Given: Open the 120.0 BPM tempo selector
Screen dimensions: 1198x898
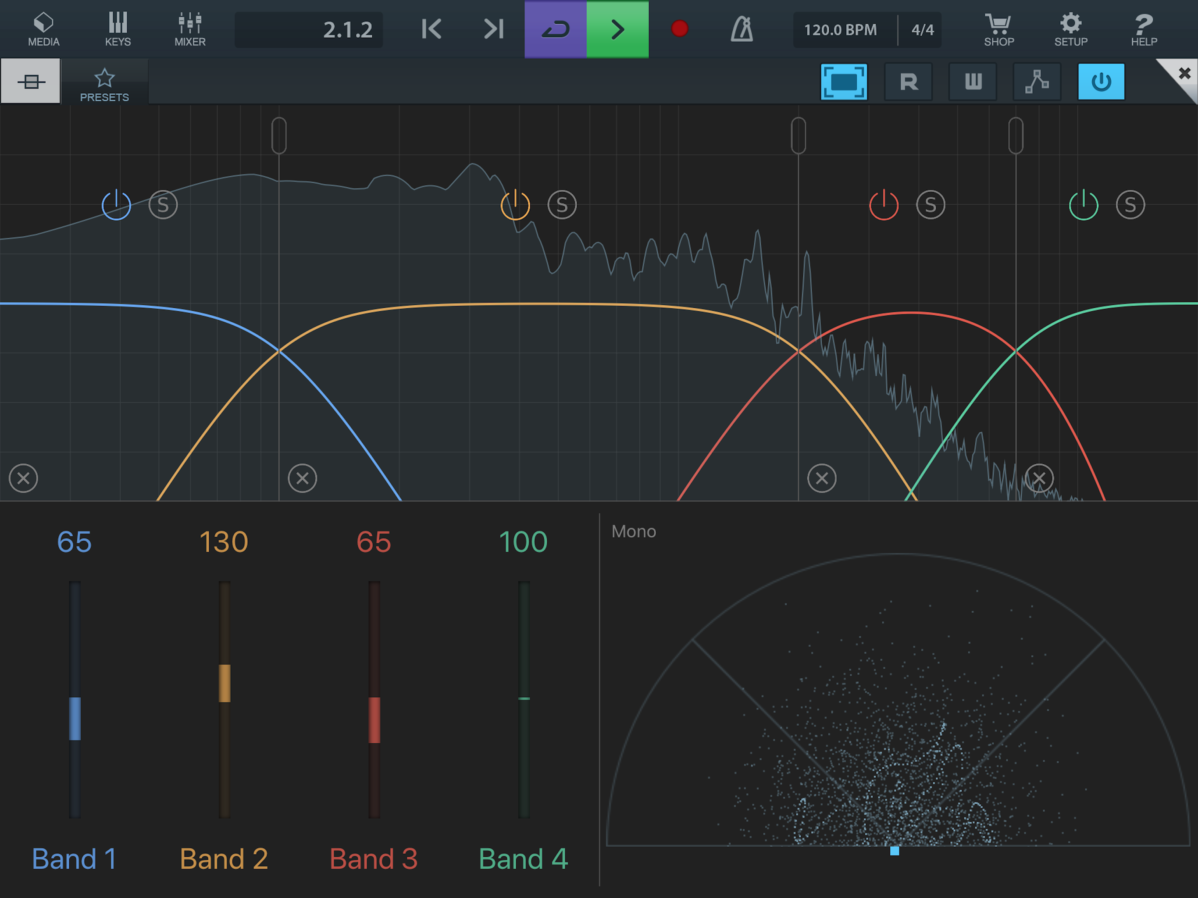Looking at the screenshot, I should [840, 30].
